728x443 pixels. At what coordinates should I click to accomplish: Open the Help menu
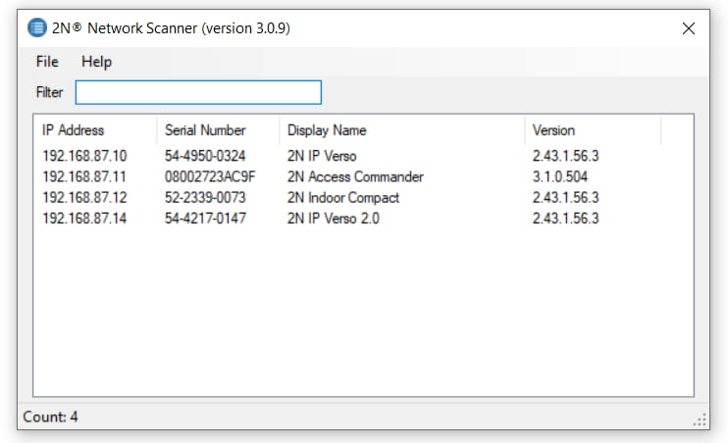point(96,62)
